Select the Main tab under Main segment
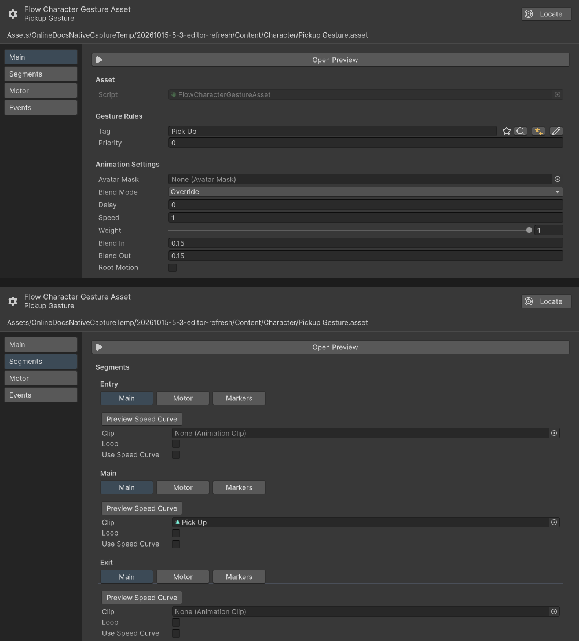579x641 pixels. 127,487
